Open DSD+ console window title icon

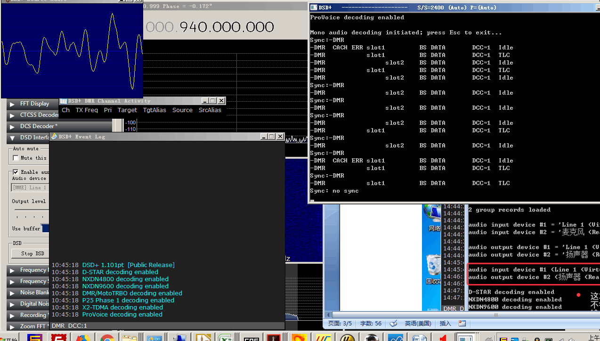314,8
